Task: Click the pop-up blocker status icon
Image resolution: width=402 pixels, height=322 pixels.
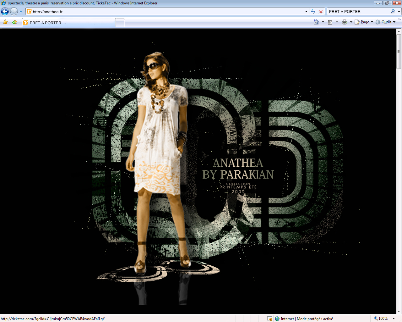Action: pyautogui.click(x=269, y=319)
